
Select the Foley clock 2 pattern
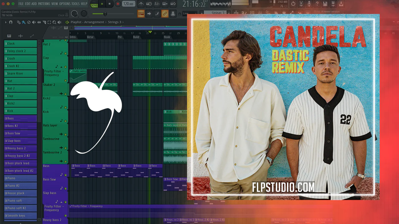[x=21, y=51]
